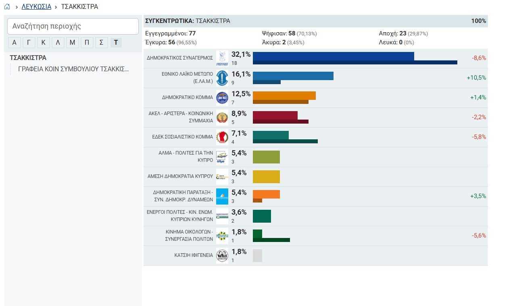Select the active letter Τ filter
515x306 pixels.
point(116,42)
